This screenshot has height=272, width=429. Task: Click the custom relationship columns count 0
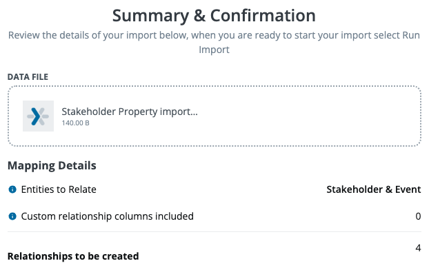pos(418,216)
